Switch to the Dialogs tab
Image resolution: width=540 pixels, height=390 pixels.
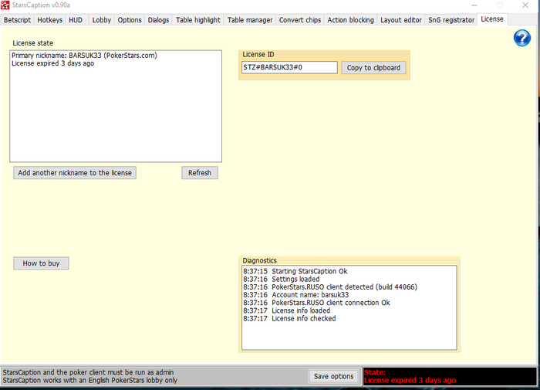coord(158,20)
